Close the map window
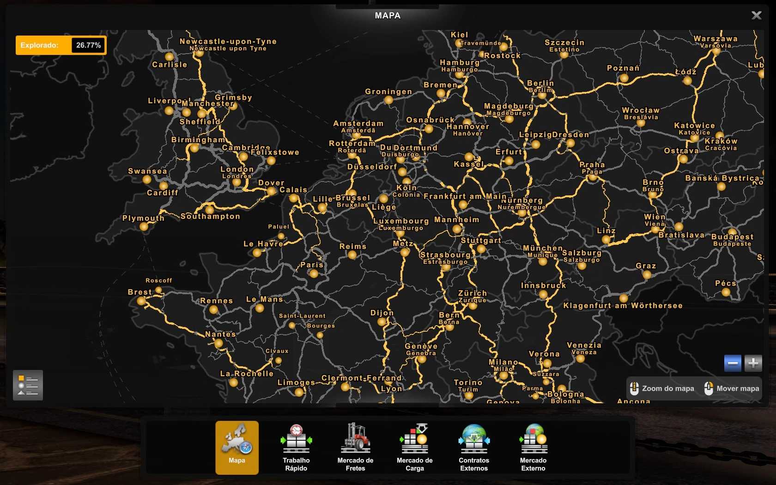Viewport: 776px width, 485px height. [x=756, y=15]
